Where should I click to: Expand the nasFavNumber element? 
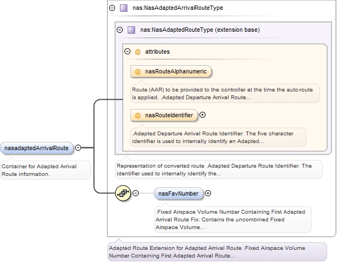(208, 193)
